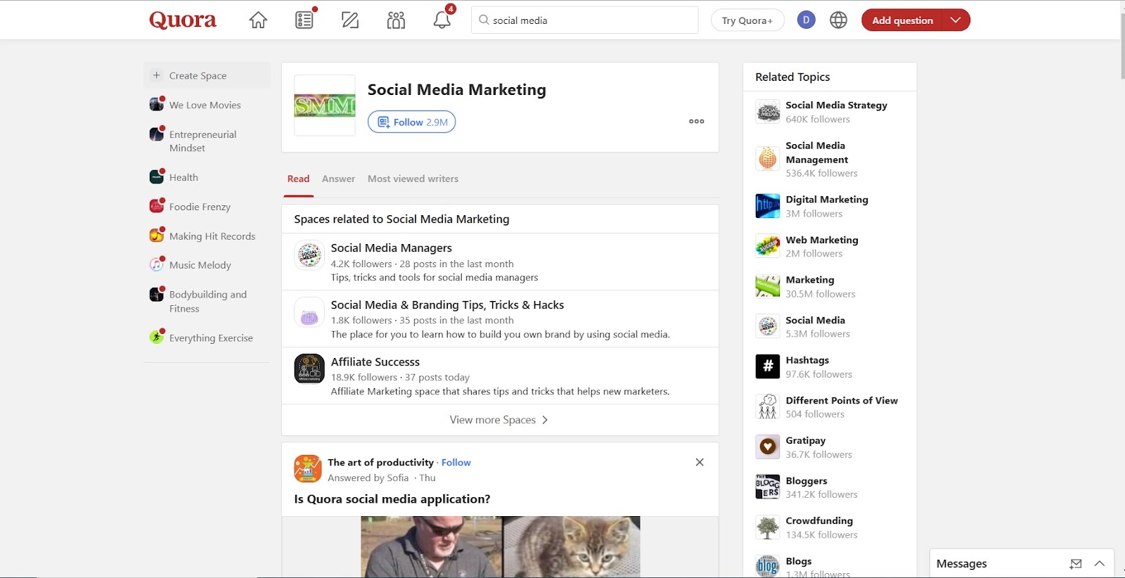Click the Web Marketing topic icon
Screen dimensions: 1125x578
768,246
